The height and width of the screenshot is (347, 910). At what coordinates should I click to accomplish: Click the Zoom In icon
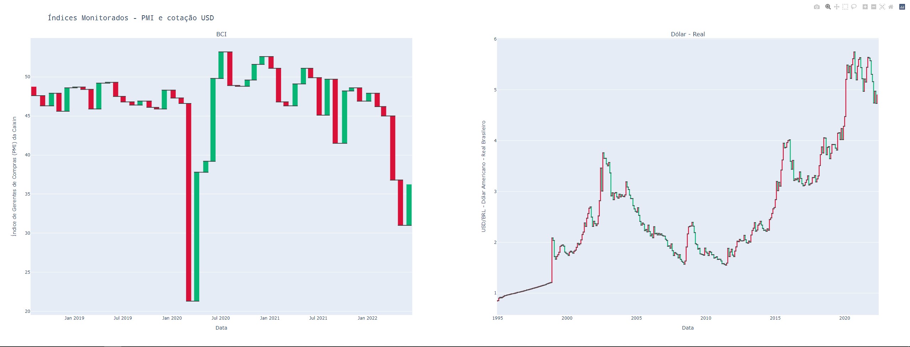(865, 7)
